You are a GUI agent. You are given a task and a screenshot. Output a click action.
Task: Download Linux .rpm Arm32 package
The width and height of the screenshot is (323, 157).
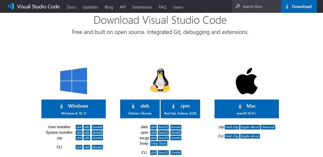[164, 133]
